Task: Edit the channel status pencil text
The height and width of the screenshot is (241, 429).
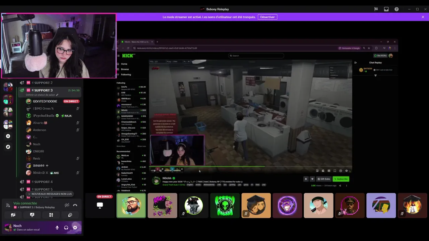Action: pos(42,95)
